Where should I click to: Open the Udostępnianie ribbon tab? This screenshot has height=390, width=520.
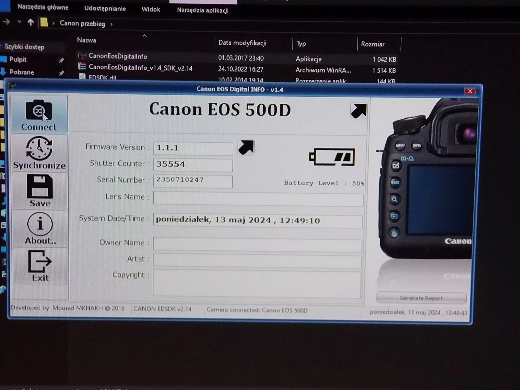coord(105,9)
